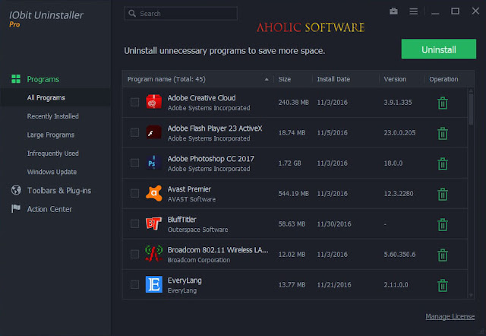The height and width of the screenshot is (336, 486).
Task: Click the BluffTitler BT icon
Action: [153, 223]
